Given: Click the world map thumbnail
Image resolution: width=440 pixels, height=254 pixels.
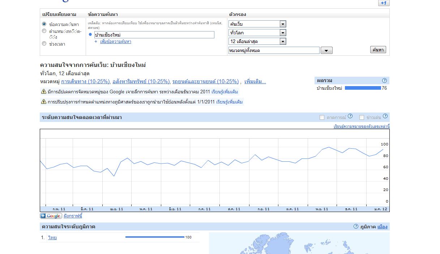Looking at the screenshot, I should click(x=299, y=243).
